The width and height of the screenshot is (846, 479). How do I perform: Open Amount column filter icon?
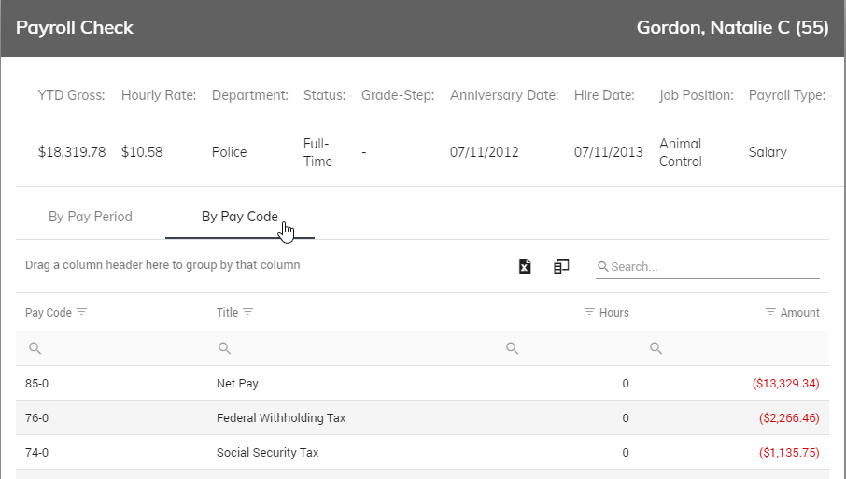pos(770,312)
